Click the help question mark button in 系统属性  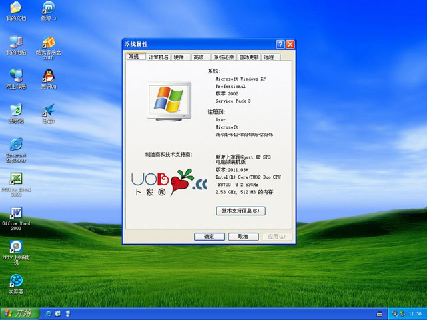coord(280,45)
